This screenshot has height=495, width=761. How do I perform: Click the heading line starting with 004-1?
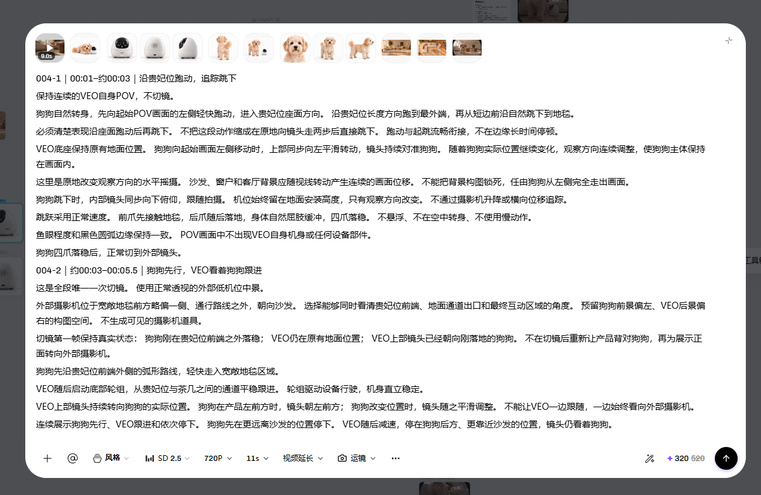click(137, 79)
